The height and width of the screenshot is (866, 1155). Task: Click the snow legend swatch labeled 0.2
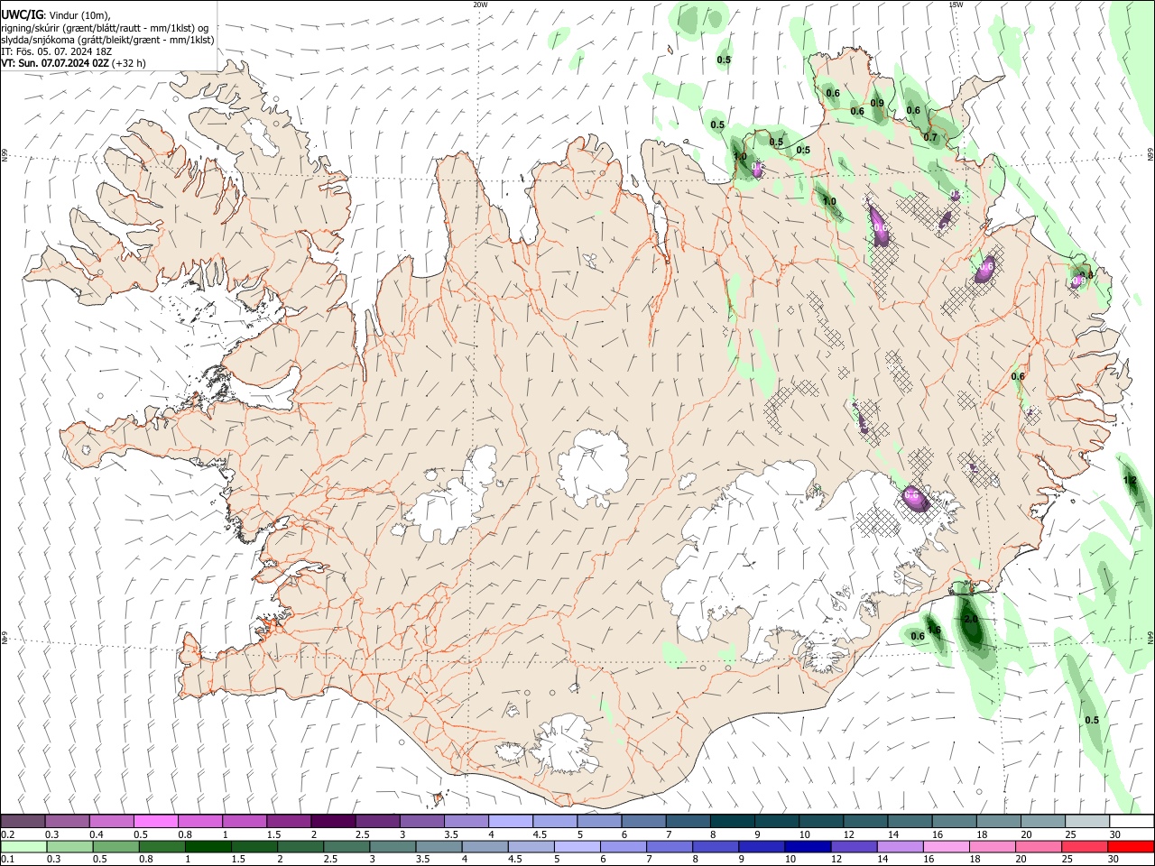pyautogui.click(x=23, y=821)
